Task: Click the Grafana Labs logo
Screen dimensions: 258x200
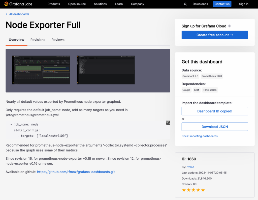Action: click(x=18, y=4)
